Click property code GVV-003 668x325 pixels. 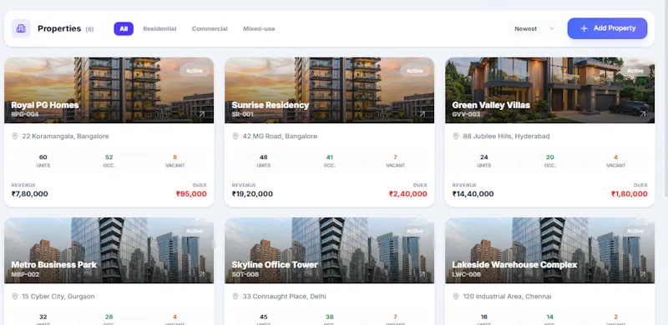tap(466, 114)
